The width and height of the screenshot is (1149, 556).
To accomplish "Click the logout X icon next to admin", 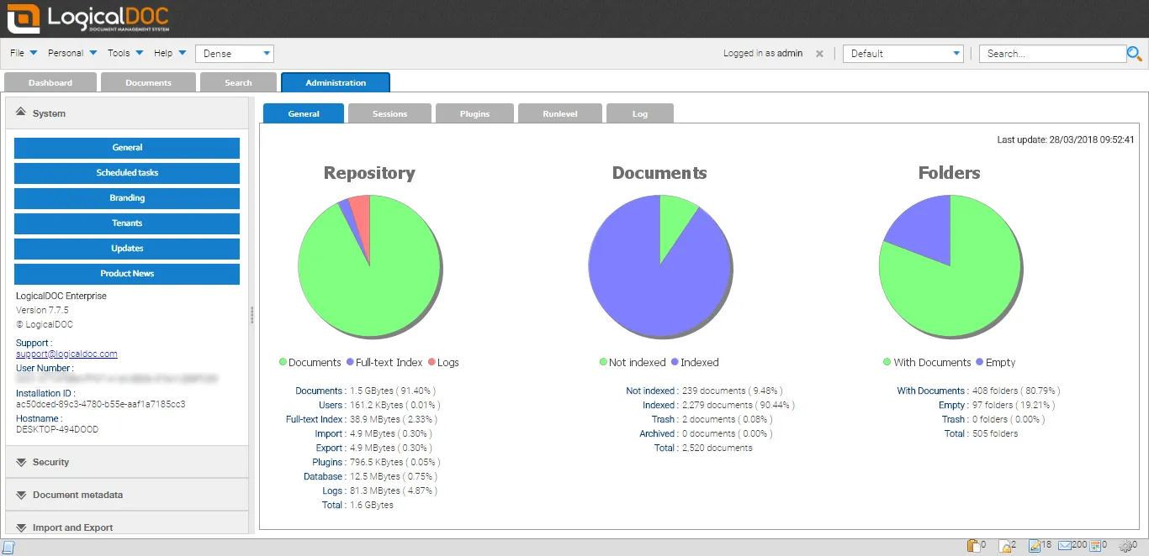I will 820,53.
